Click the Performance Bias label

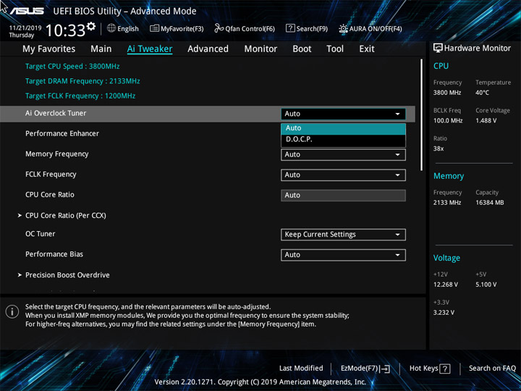pyautogui.click(x=54, y=254)
